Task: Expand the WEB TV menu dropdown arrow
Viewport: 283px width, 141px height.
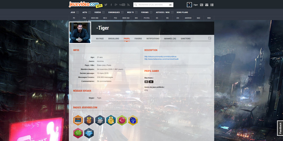Action: pos(136,12)
